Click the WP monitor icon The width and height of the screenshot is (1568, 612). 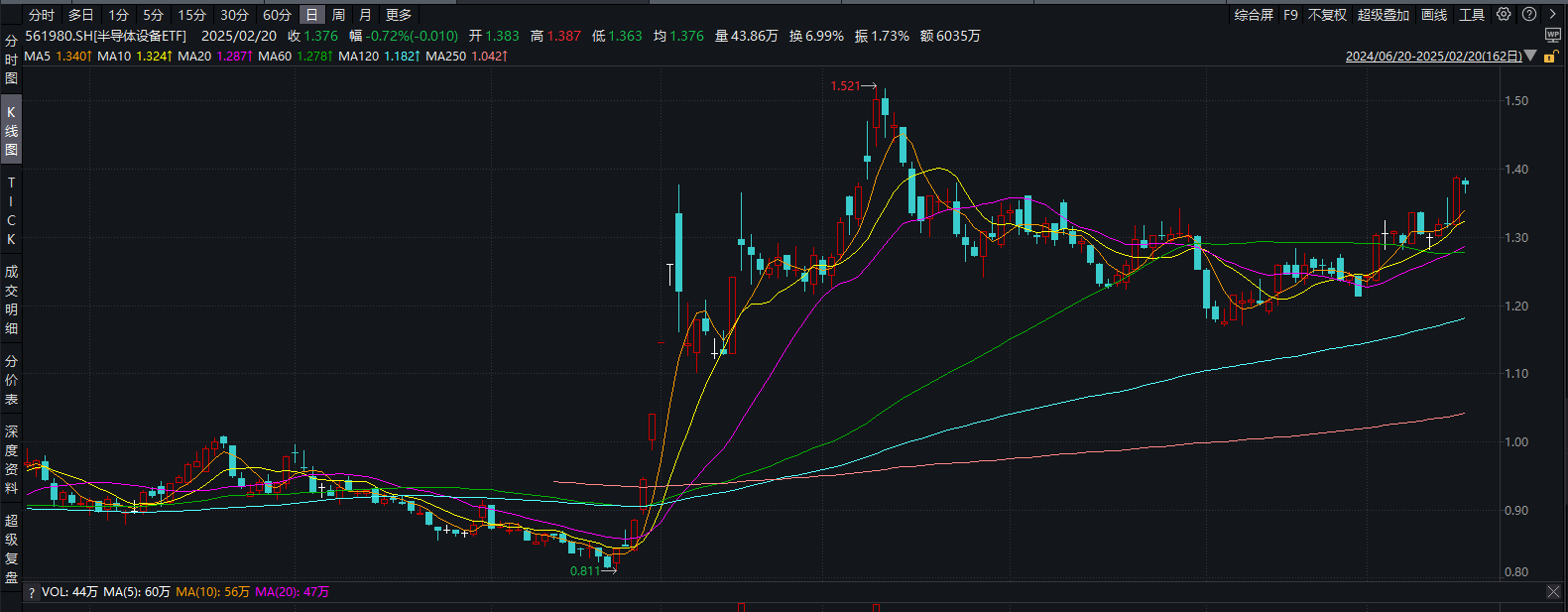[x=1552, y=36]
